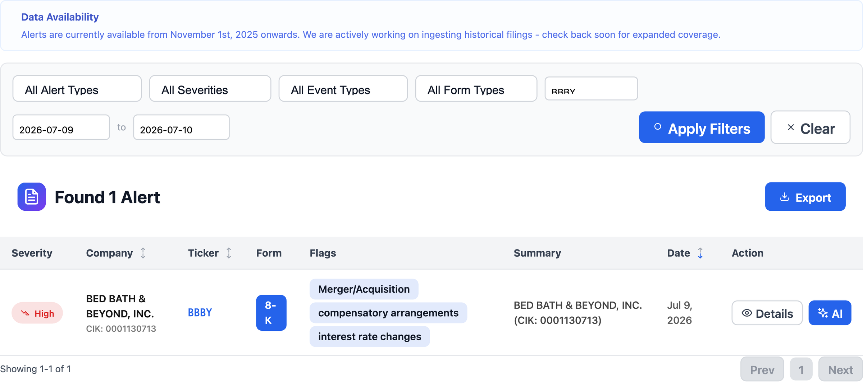Go to the next results page

[841, 369]
